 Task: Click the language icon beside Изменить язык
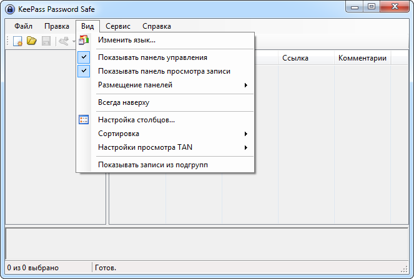coord(84,41)
